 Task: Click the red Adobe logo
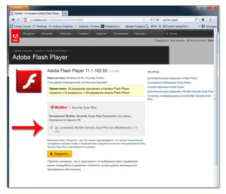15,36
